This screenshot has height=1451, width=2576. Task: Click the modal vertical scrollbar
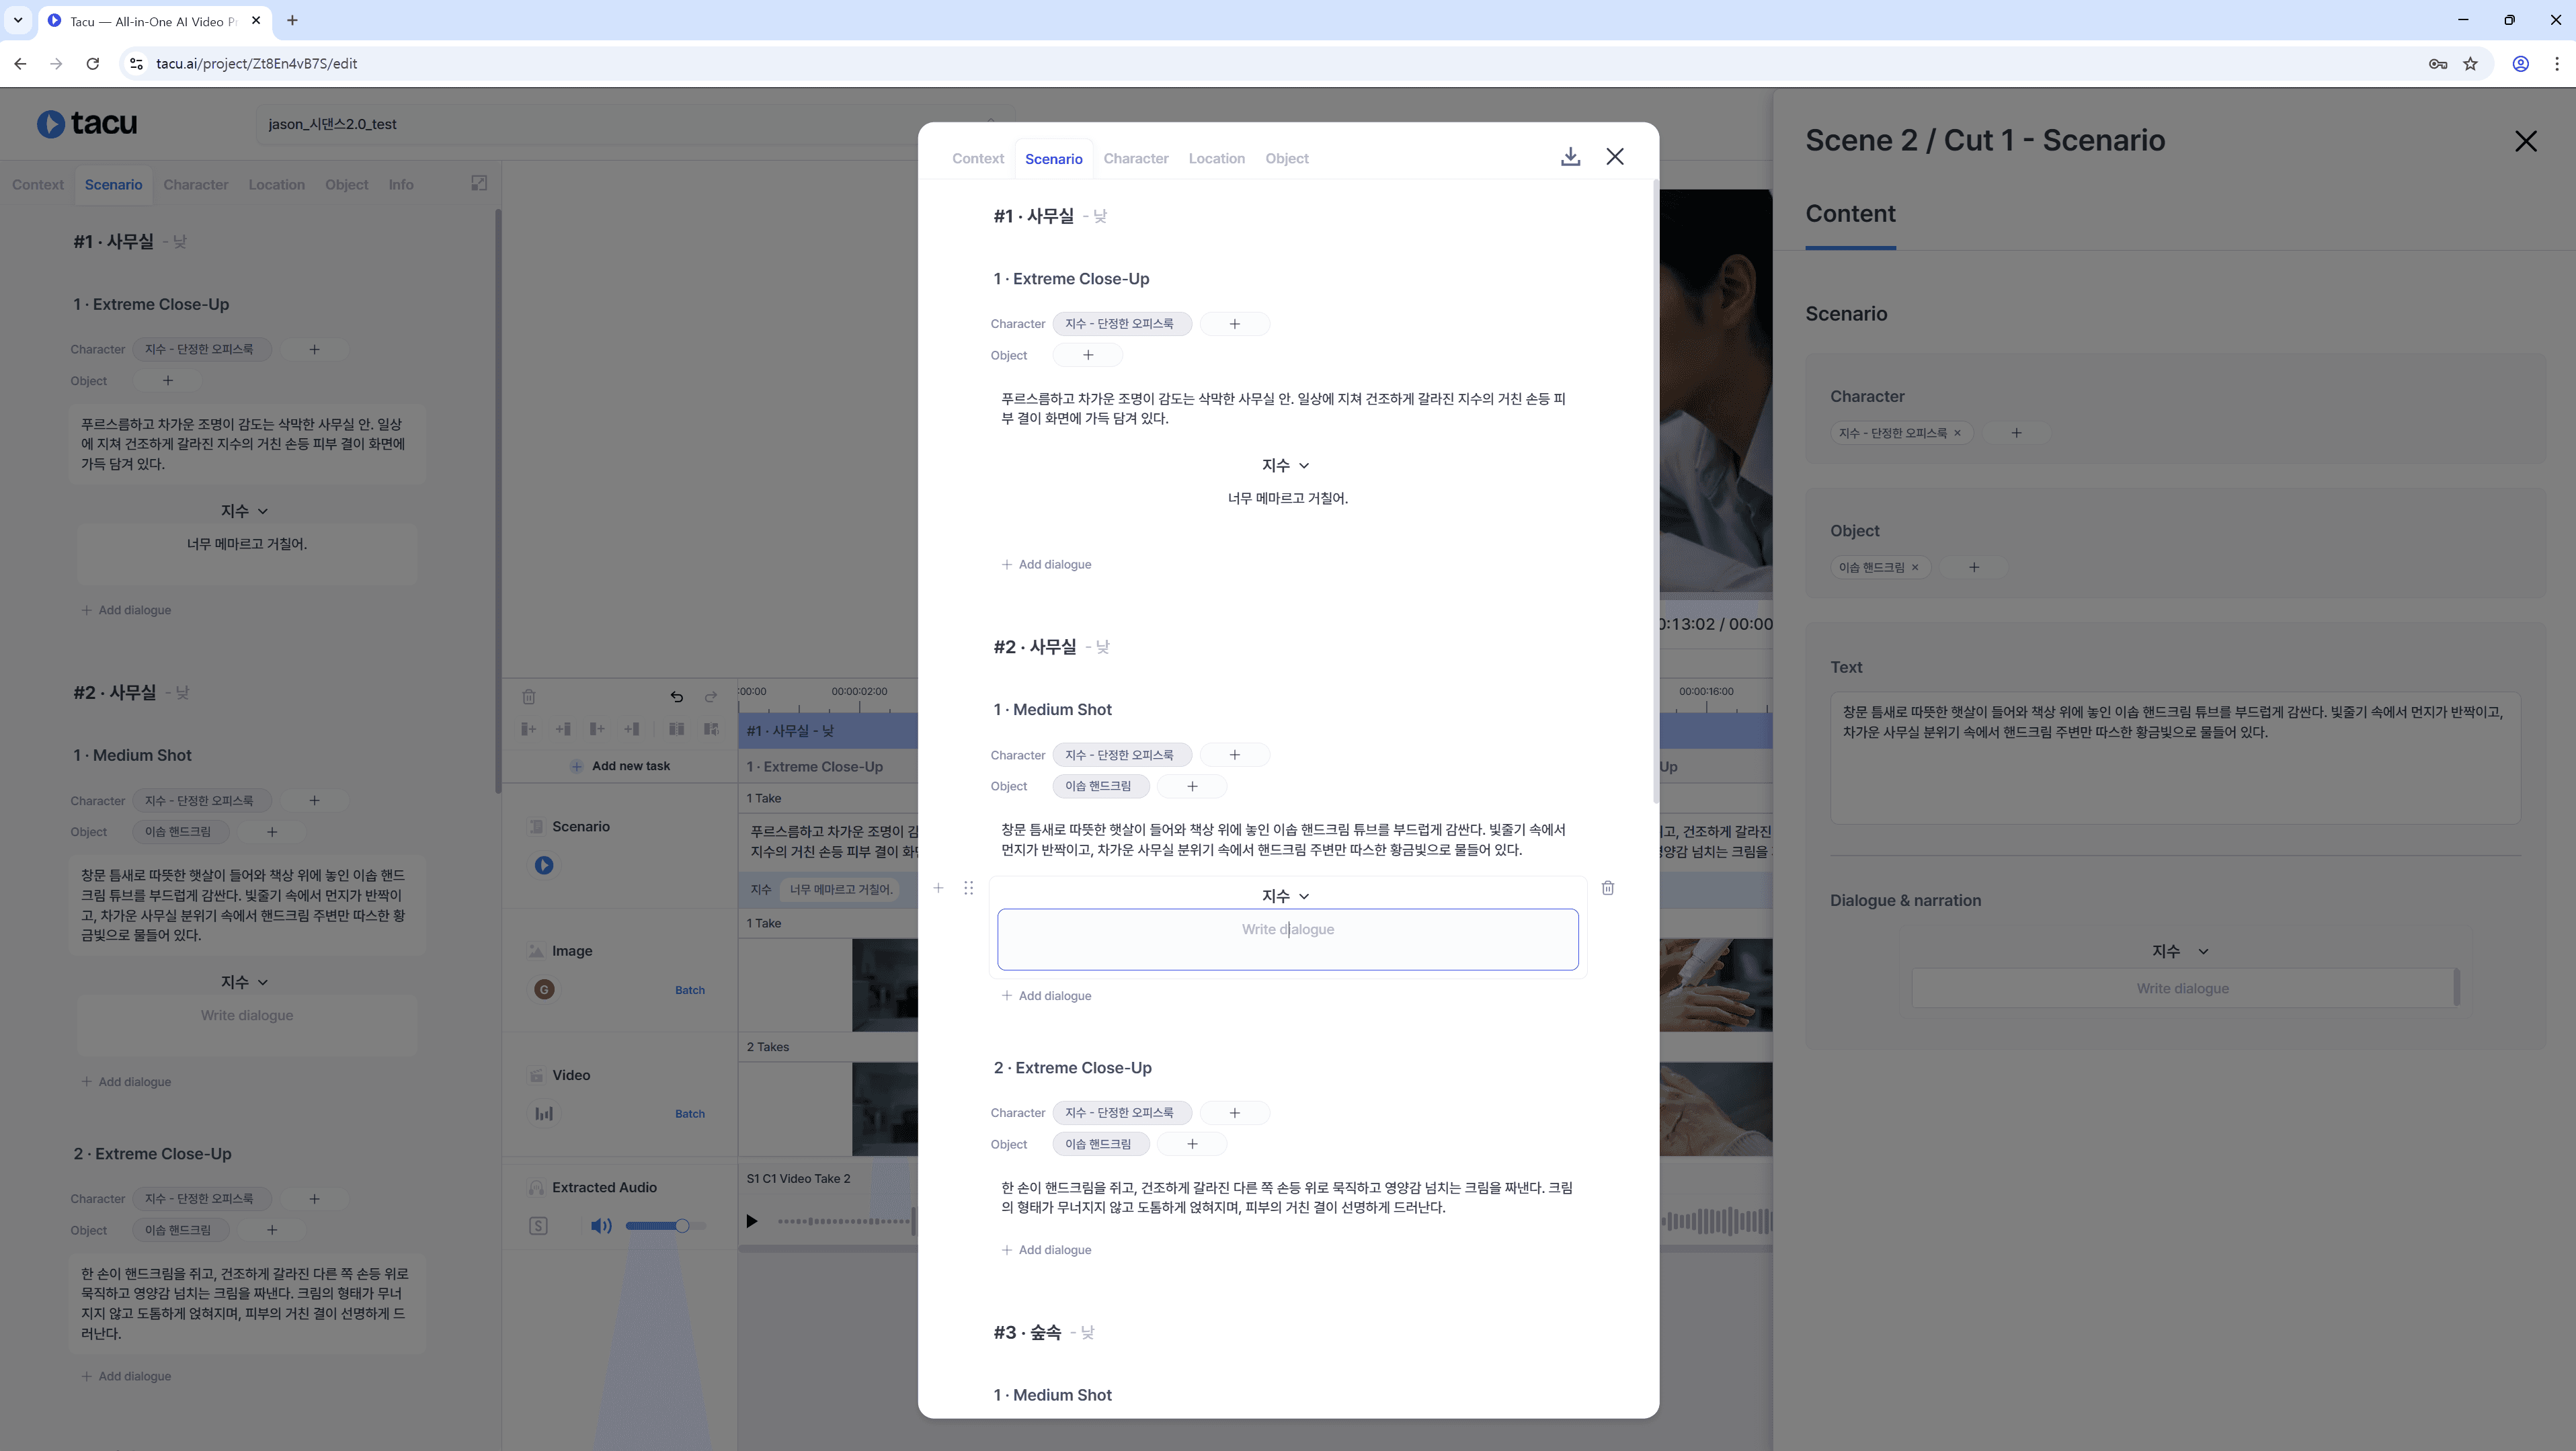(1655, 490)
